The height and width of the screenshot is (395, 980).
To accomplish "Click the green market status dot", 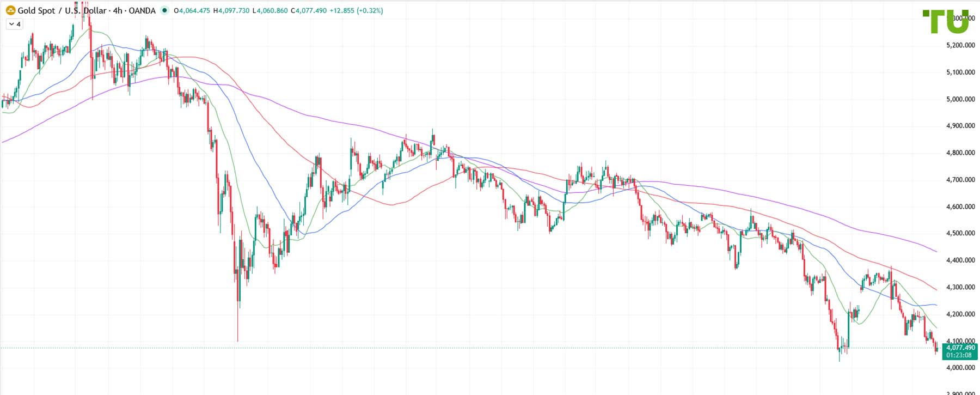I will (164, 10).
